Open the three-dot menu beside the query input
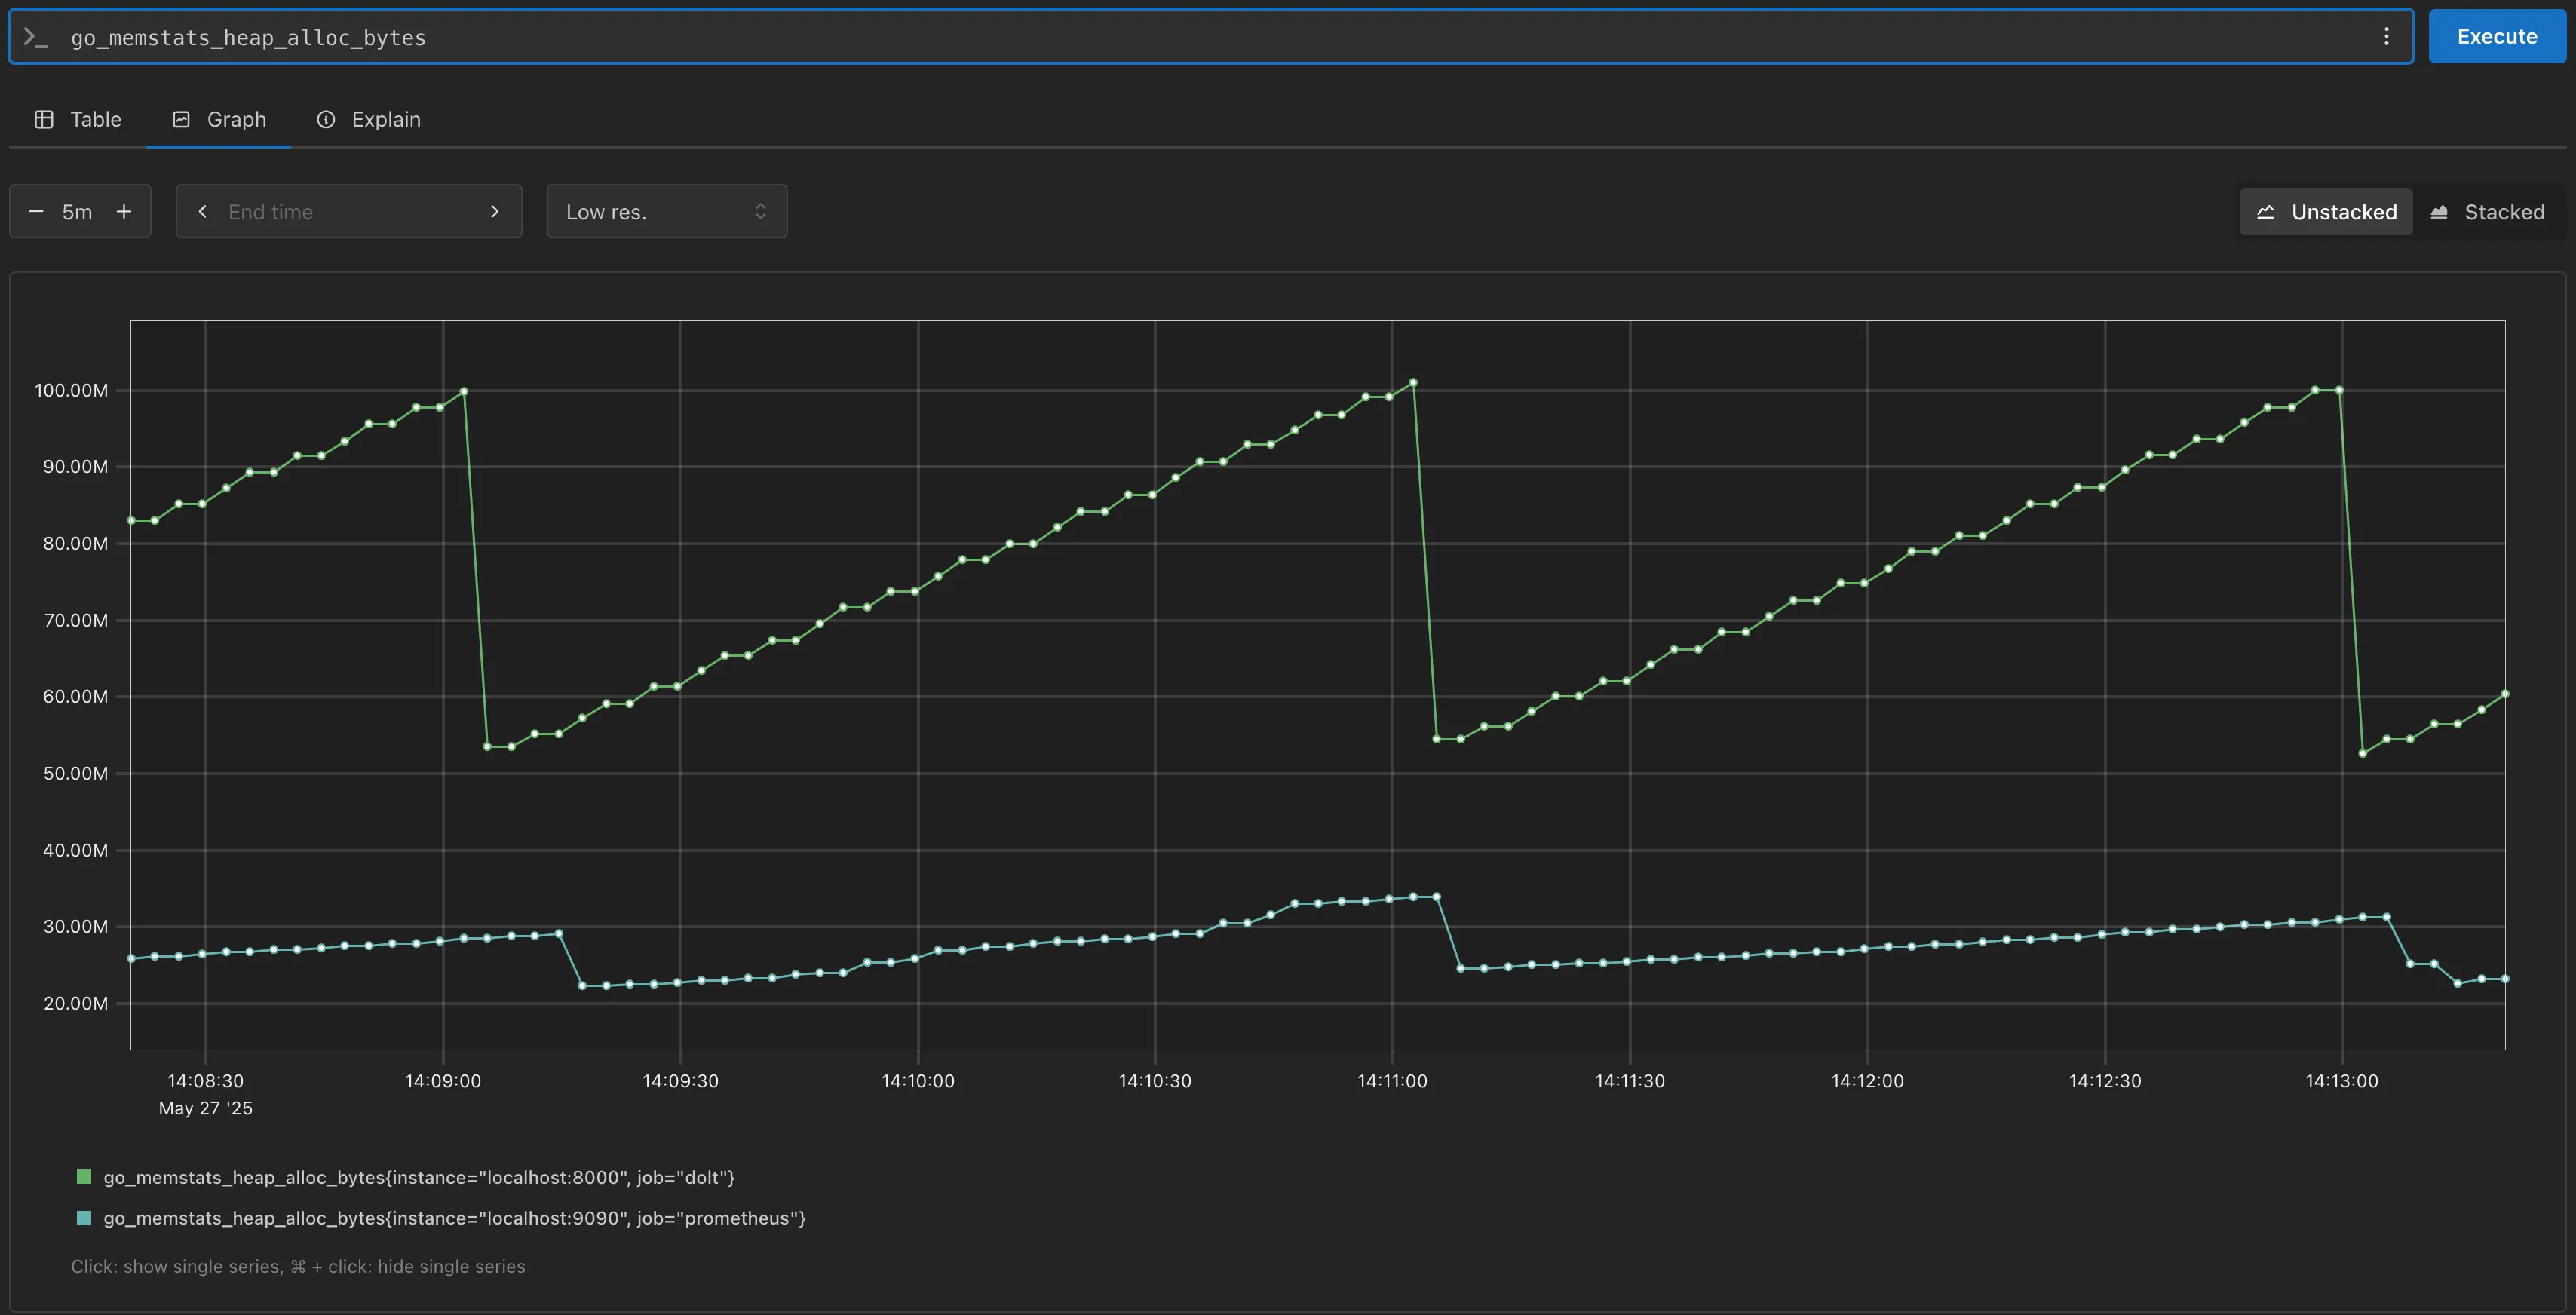Image resolution: width=2576 pixels, height=1315 pixels. point(2386,36)
